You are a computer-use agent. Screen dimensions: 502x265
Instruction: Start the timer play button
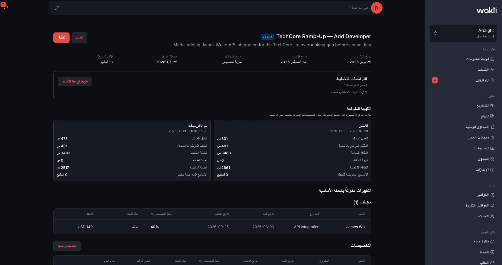(376, 8)
